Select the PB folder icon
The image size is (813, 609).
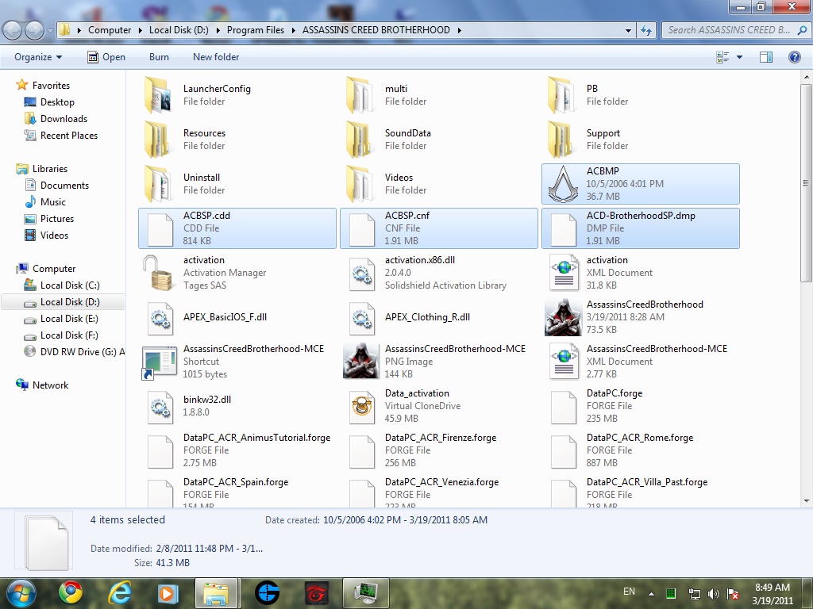click(561, 95)
